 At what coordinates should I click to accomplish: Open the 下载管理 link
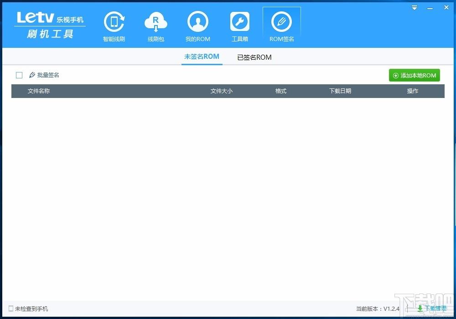pyautogui.click(x=435, y=308)
